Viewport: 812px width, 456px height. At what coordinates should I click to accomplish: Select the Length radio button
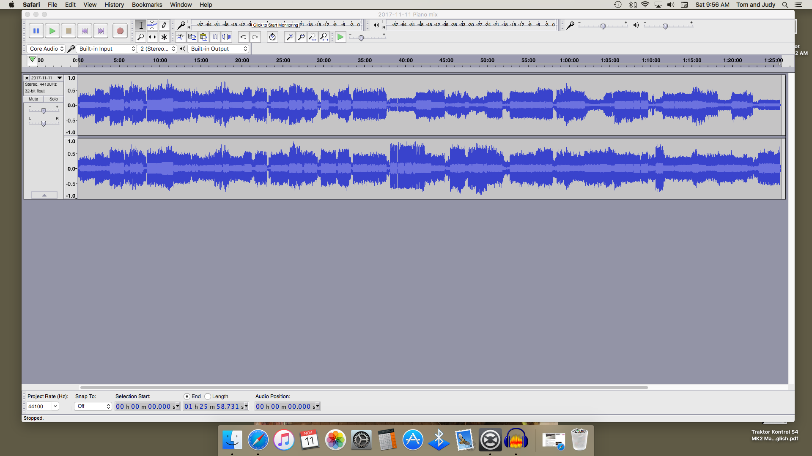click(x=208, y=396)
